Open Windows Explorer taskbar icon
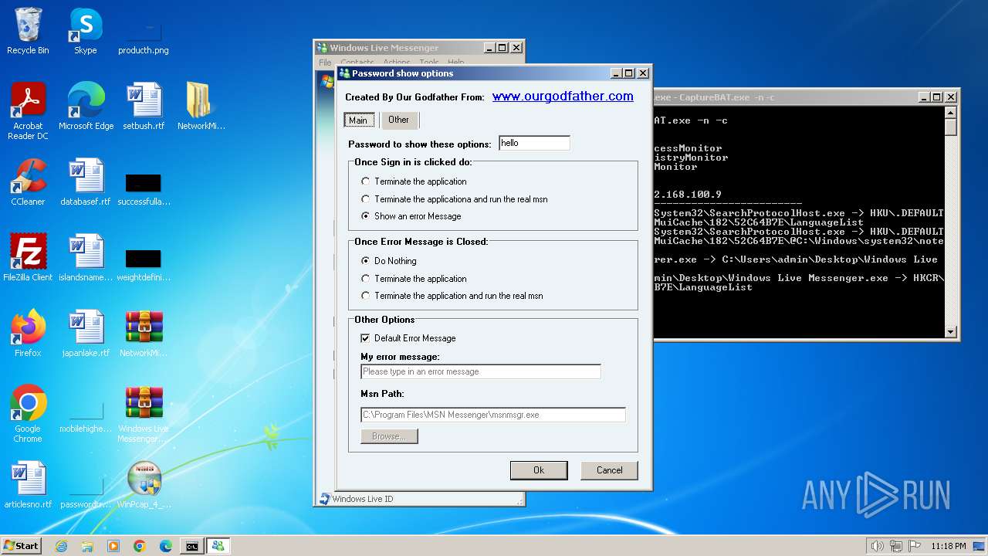Image resolution: width=988 pixels, height=556 pixels. [87, 546]
